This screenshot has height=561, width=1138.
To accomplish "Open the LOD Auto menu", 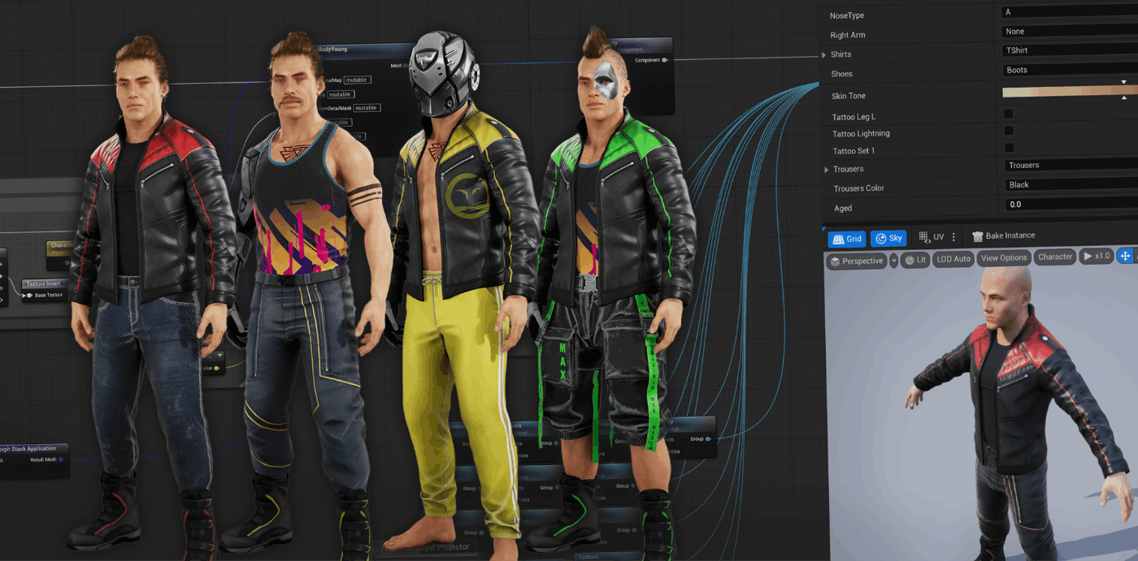I will coord(953,259).
